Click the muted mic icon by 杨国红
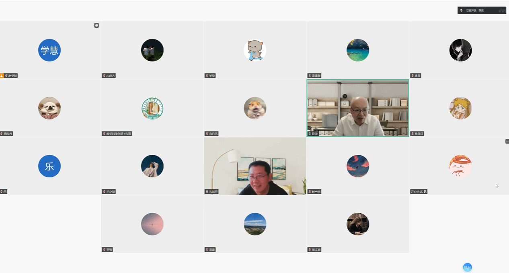This screenshot has width=509, height=273. (x=413, y=134)
